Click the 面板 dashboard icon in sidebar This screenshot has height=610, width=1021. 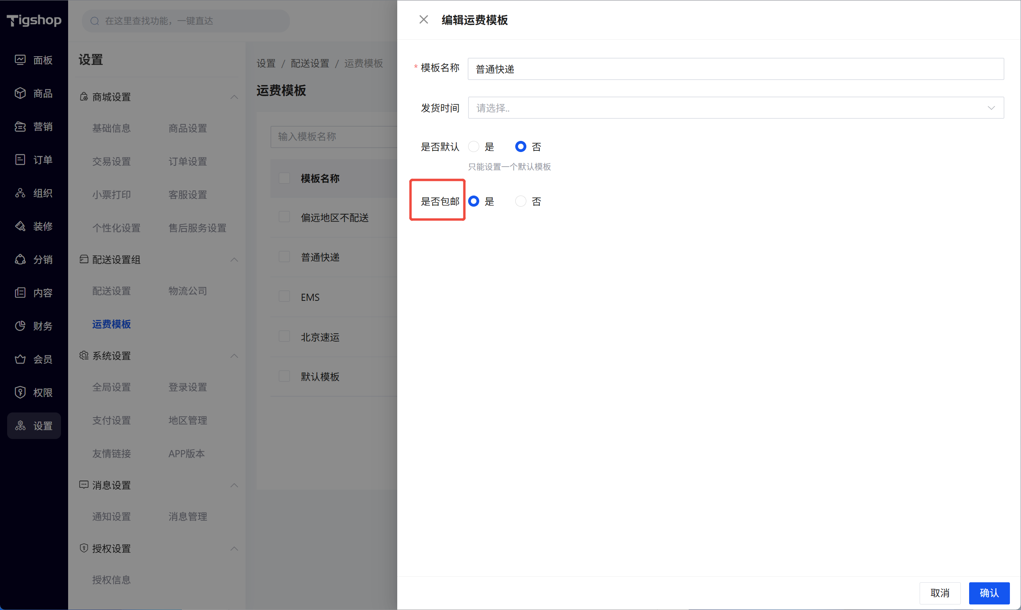coord(20,60)
